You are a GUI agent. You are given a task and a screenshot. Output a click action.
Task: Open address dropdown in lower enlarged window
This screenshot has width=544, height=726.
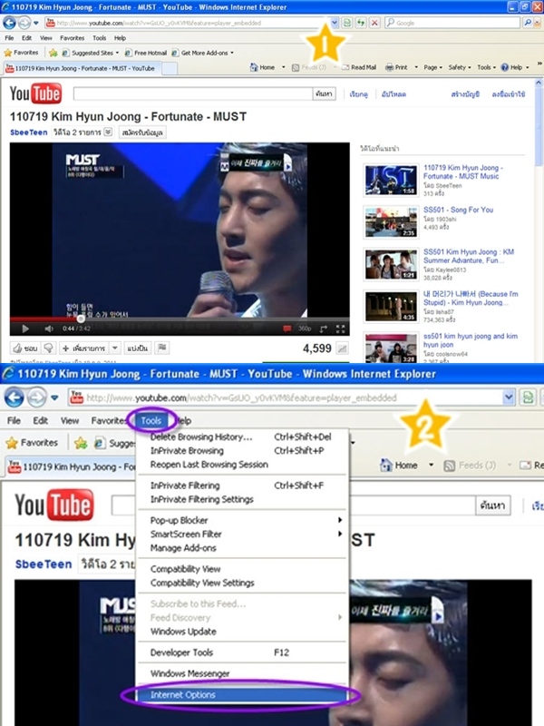tap(509, 397)
